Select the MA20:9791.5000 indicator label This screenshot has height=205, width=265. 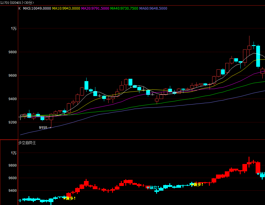[x=95, y=8]
